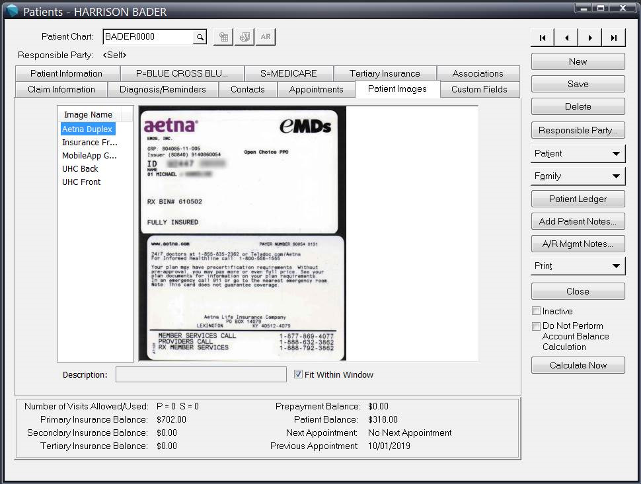The width and height of the screenshot is (641, 484).
Task: Switch to Patient Information tab
Action: (67, 73)
